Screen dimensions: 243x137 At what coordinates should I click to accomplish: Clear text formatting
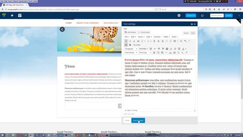tap(171, 49)
